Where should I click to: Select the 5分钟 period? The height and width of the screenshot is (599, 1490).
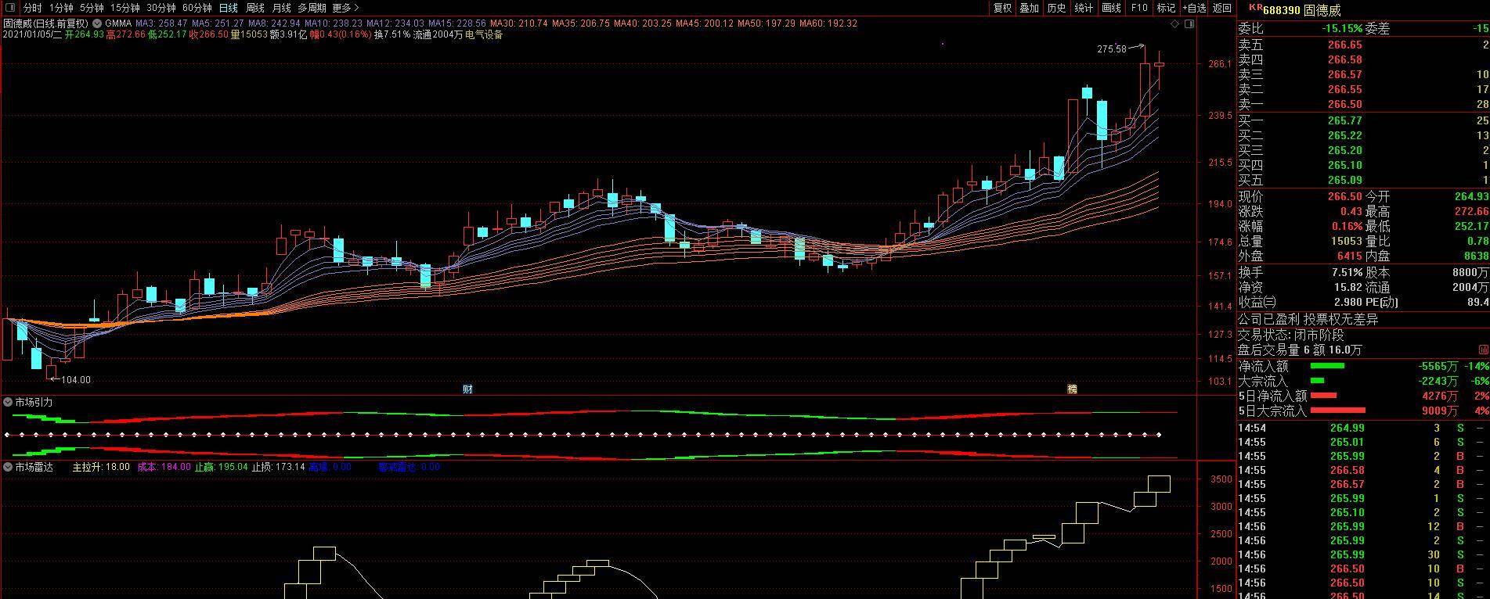(x=92, y=8)
